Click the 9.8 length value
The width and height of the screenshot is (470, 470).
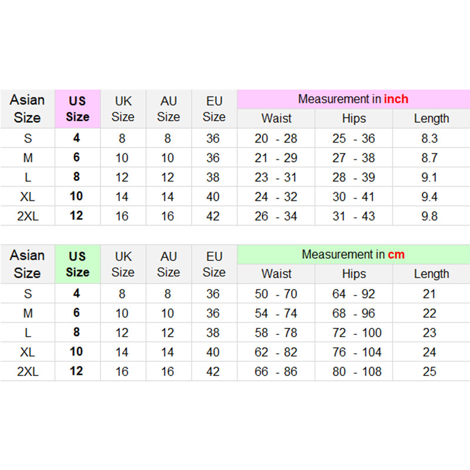coord(430,216)
